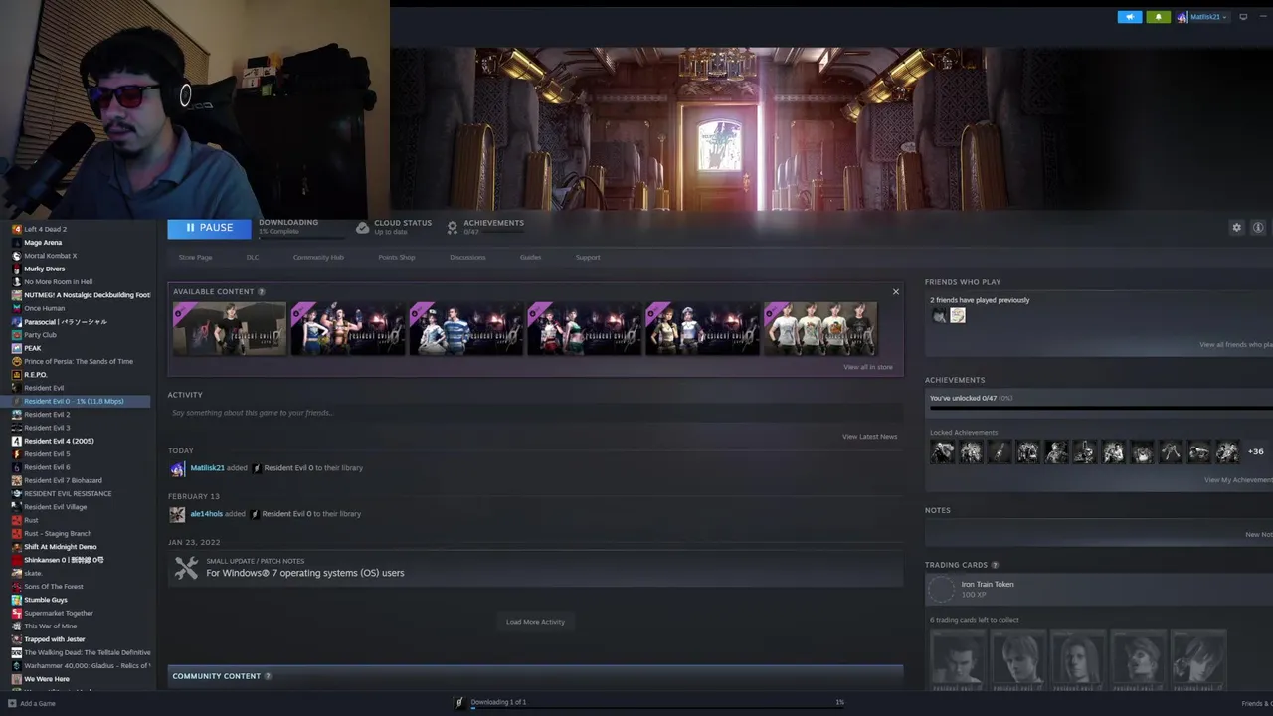Open ale14hols profile link in activity
The height and width of the screenshot is (716, 1273).
click(x=206, y=514)
